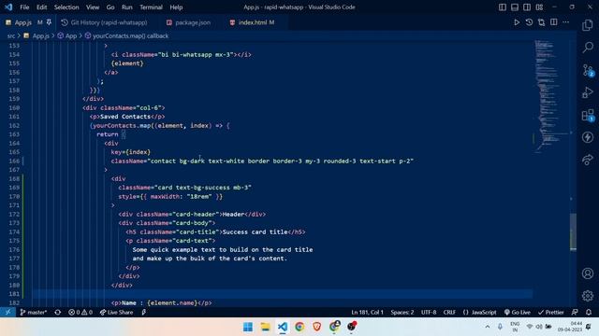The height and width of the screenshot is (336, 599).
Task: Open notifications bell in status bar
Action: pyautogui.click(x=589, y=312)
